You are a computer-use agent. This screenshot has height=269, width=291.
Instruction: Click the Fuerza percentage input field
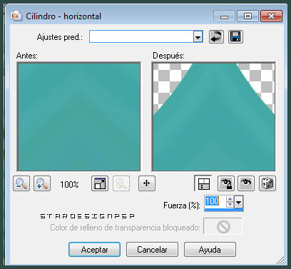pyautogui.click(x=215, y=202)
